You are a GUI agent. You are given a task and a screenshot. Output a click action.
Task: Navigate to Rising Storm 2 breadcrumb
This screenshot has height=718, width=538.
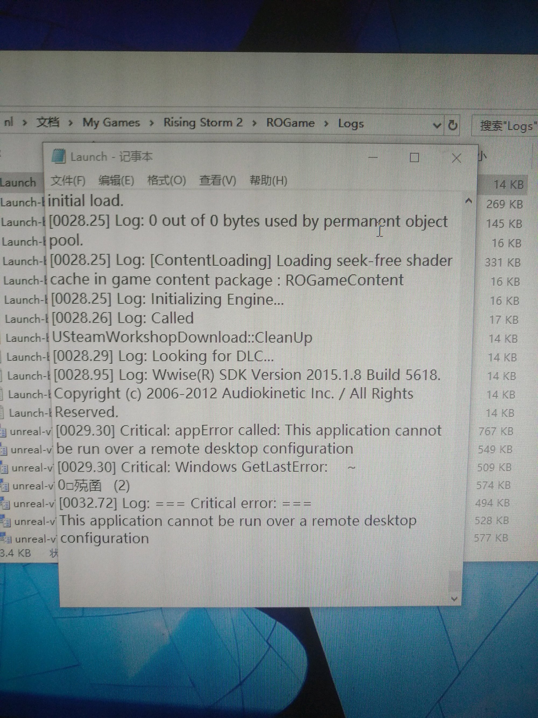tap(203, 122)
